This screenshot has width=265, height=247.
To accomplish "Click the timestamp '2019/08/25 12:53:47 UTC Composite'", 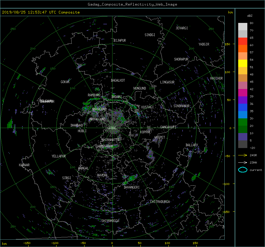I will click(41, 12).
